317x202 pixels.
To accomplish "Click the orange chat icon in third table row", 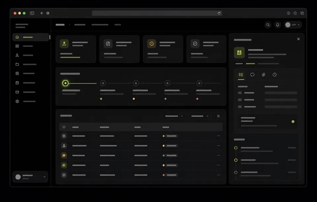I will 64,155.
